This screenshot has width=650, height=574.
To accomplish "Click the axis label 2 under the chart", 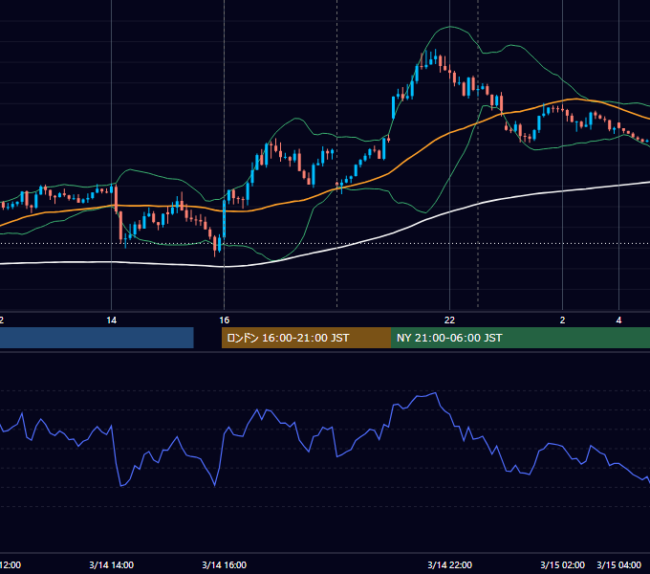I will (562, 320).
